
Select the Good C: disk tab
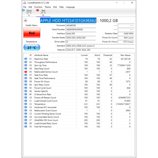click(29, 13)
